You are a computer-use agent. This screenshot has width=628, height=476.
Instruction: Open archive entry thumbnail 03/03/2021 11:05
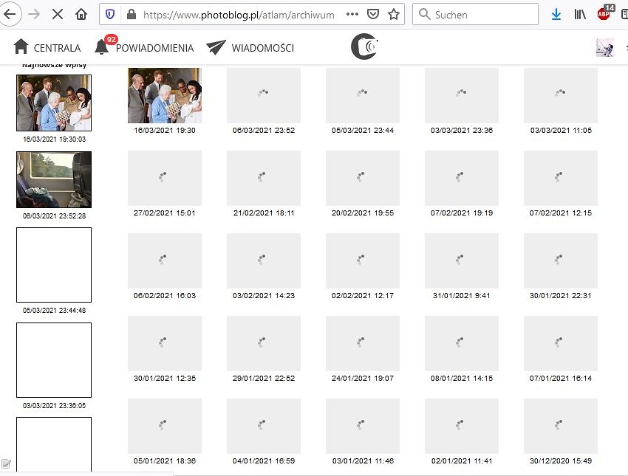[x=561, y=95]
